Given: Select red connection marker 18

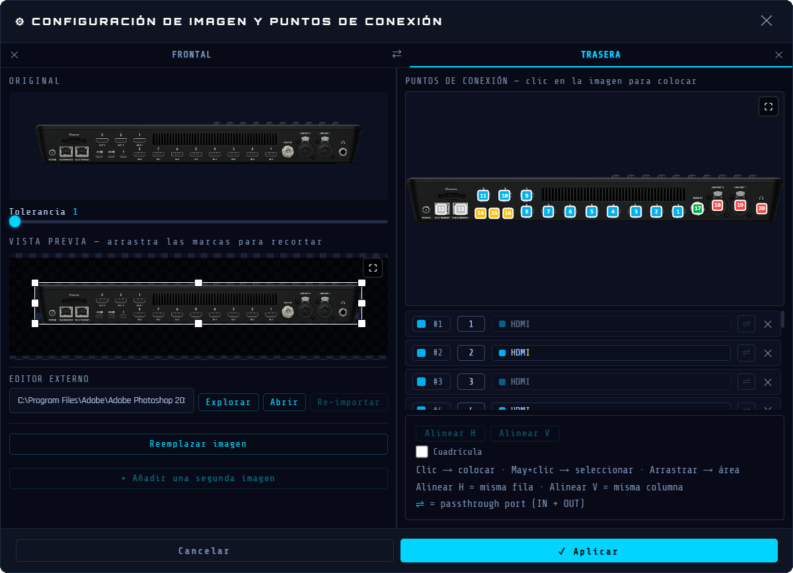Looking at the screenshot, I should coord(718,206).
